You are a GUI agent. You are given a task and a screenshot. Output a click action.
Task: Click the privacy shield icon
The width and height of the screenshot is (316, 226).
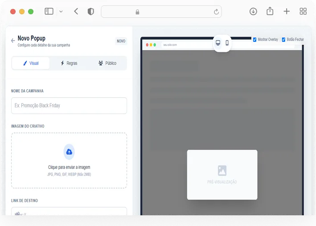tap(90, 12)
